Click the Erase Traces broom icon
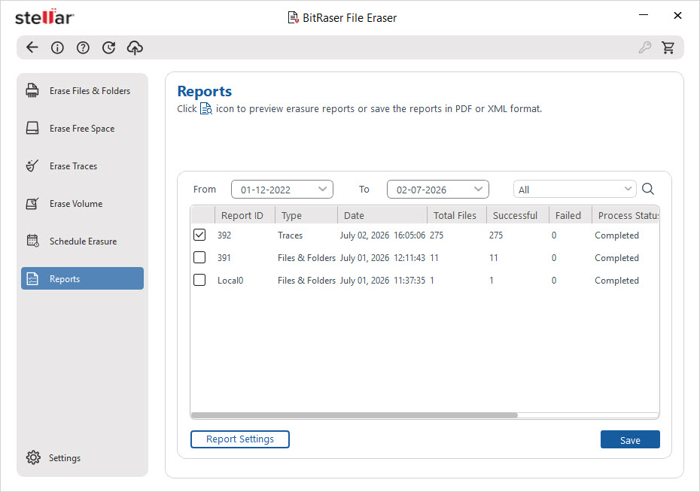This screenshot has height=492, width=700. coord(32,166)
